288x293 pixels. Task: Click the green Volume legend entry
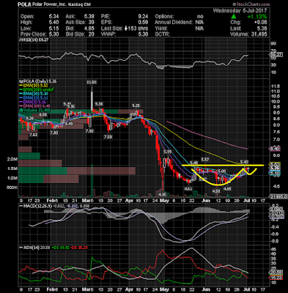point(34,110)
